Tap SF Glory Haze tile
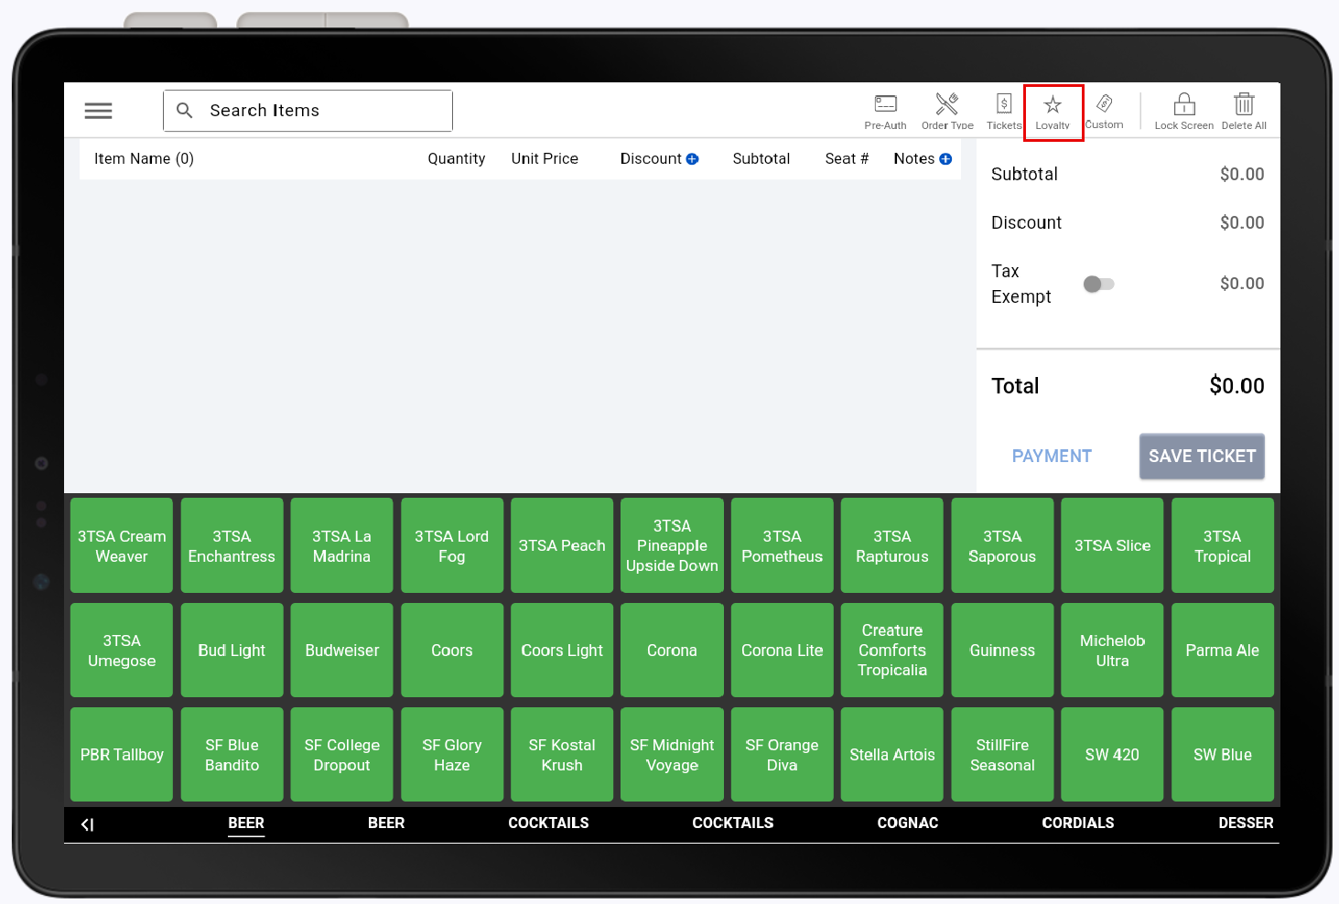This screenshot has width=1339, height=904. 452,755
